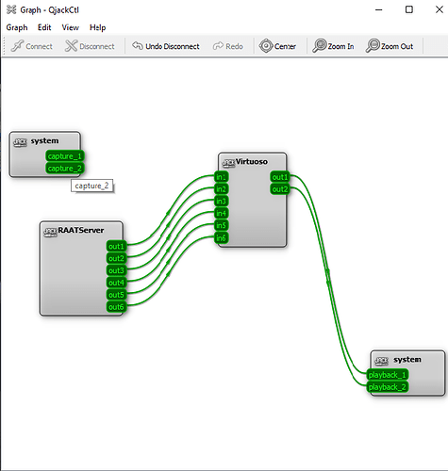
Task: Open the View menu
Action: point(70,27)
